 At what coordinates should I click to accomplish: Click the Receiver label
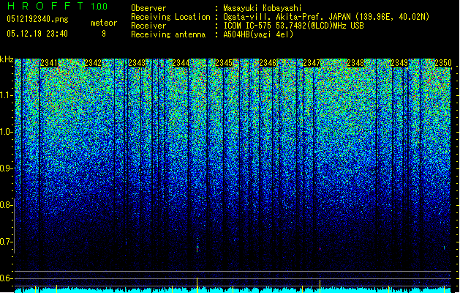(148, 26)
